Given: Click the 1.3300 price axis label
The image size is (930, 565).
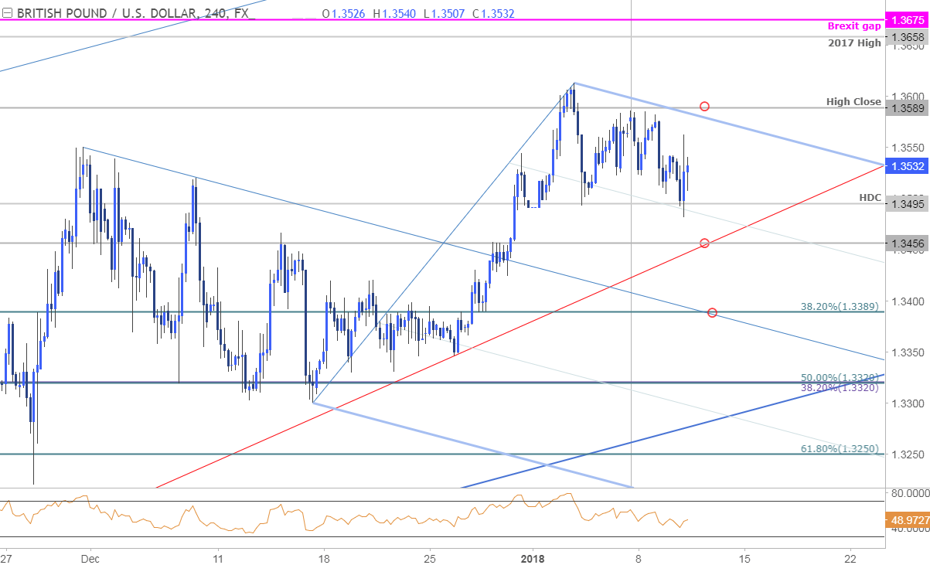Looking at the screenshot, I should point(908,403).
